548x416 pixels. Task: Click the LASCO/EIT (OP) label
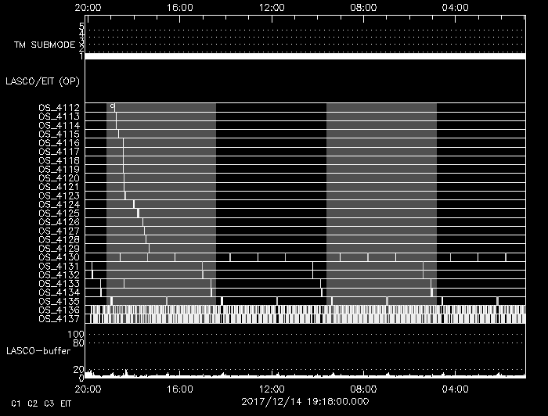(42, 81)
